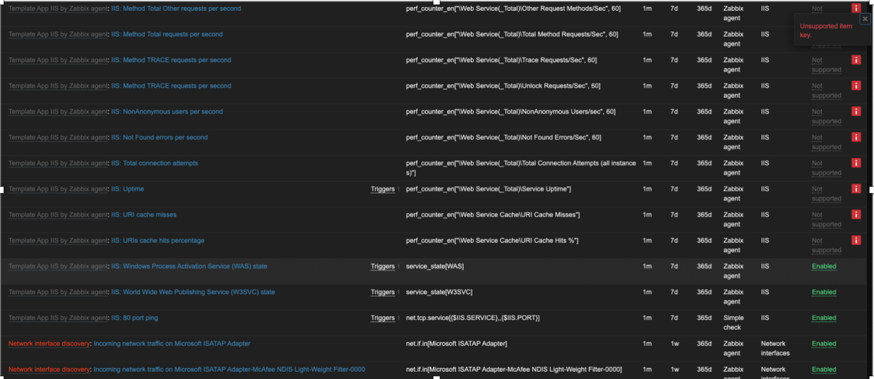Show error info for Total connection attempts
874x379 pixels.
856,164
